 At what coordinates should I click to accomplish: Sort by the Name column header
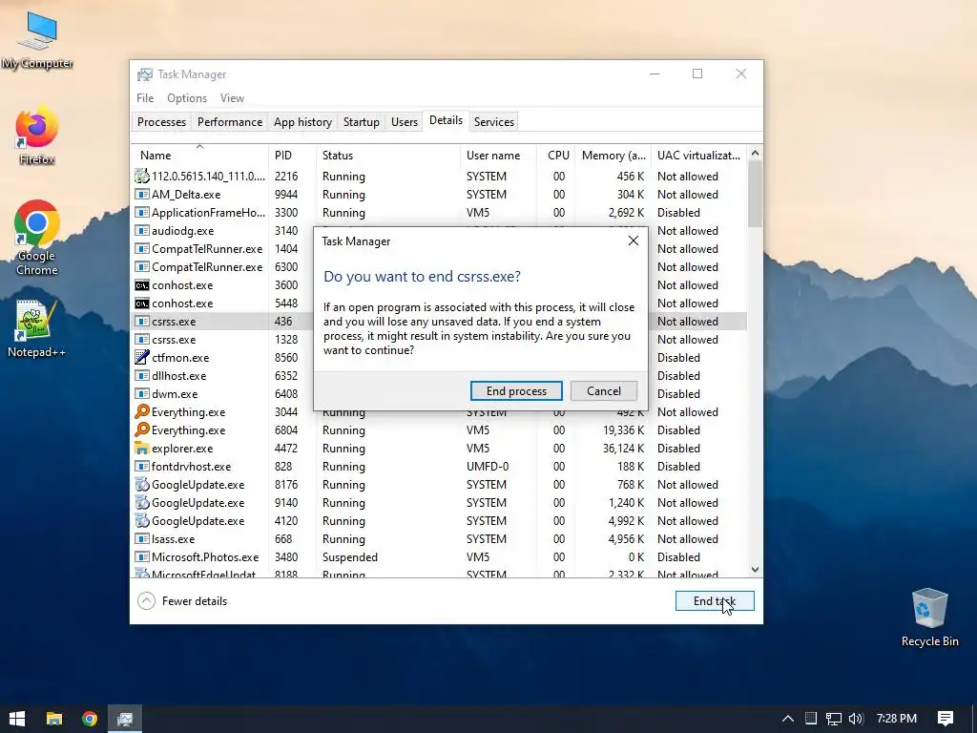[x=199, y=156]
